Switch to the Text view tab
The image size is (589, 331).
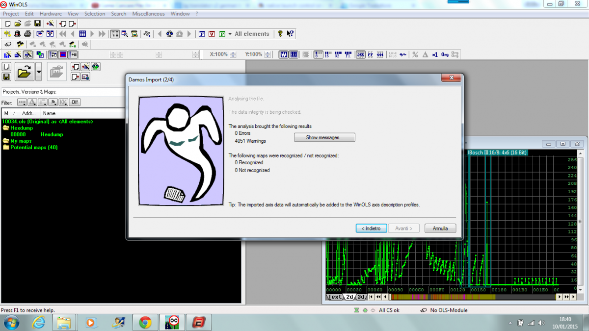point(334,297)
